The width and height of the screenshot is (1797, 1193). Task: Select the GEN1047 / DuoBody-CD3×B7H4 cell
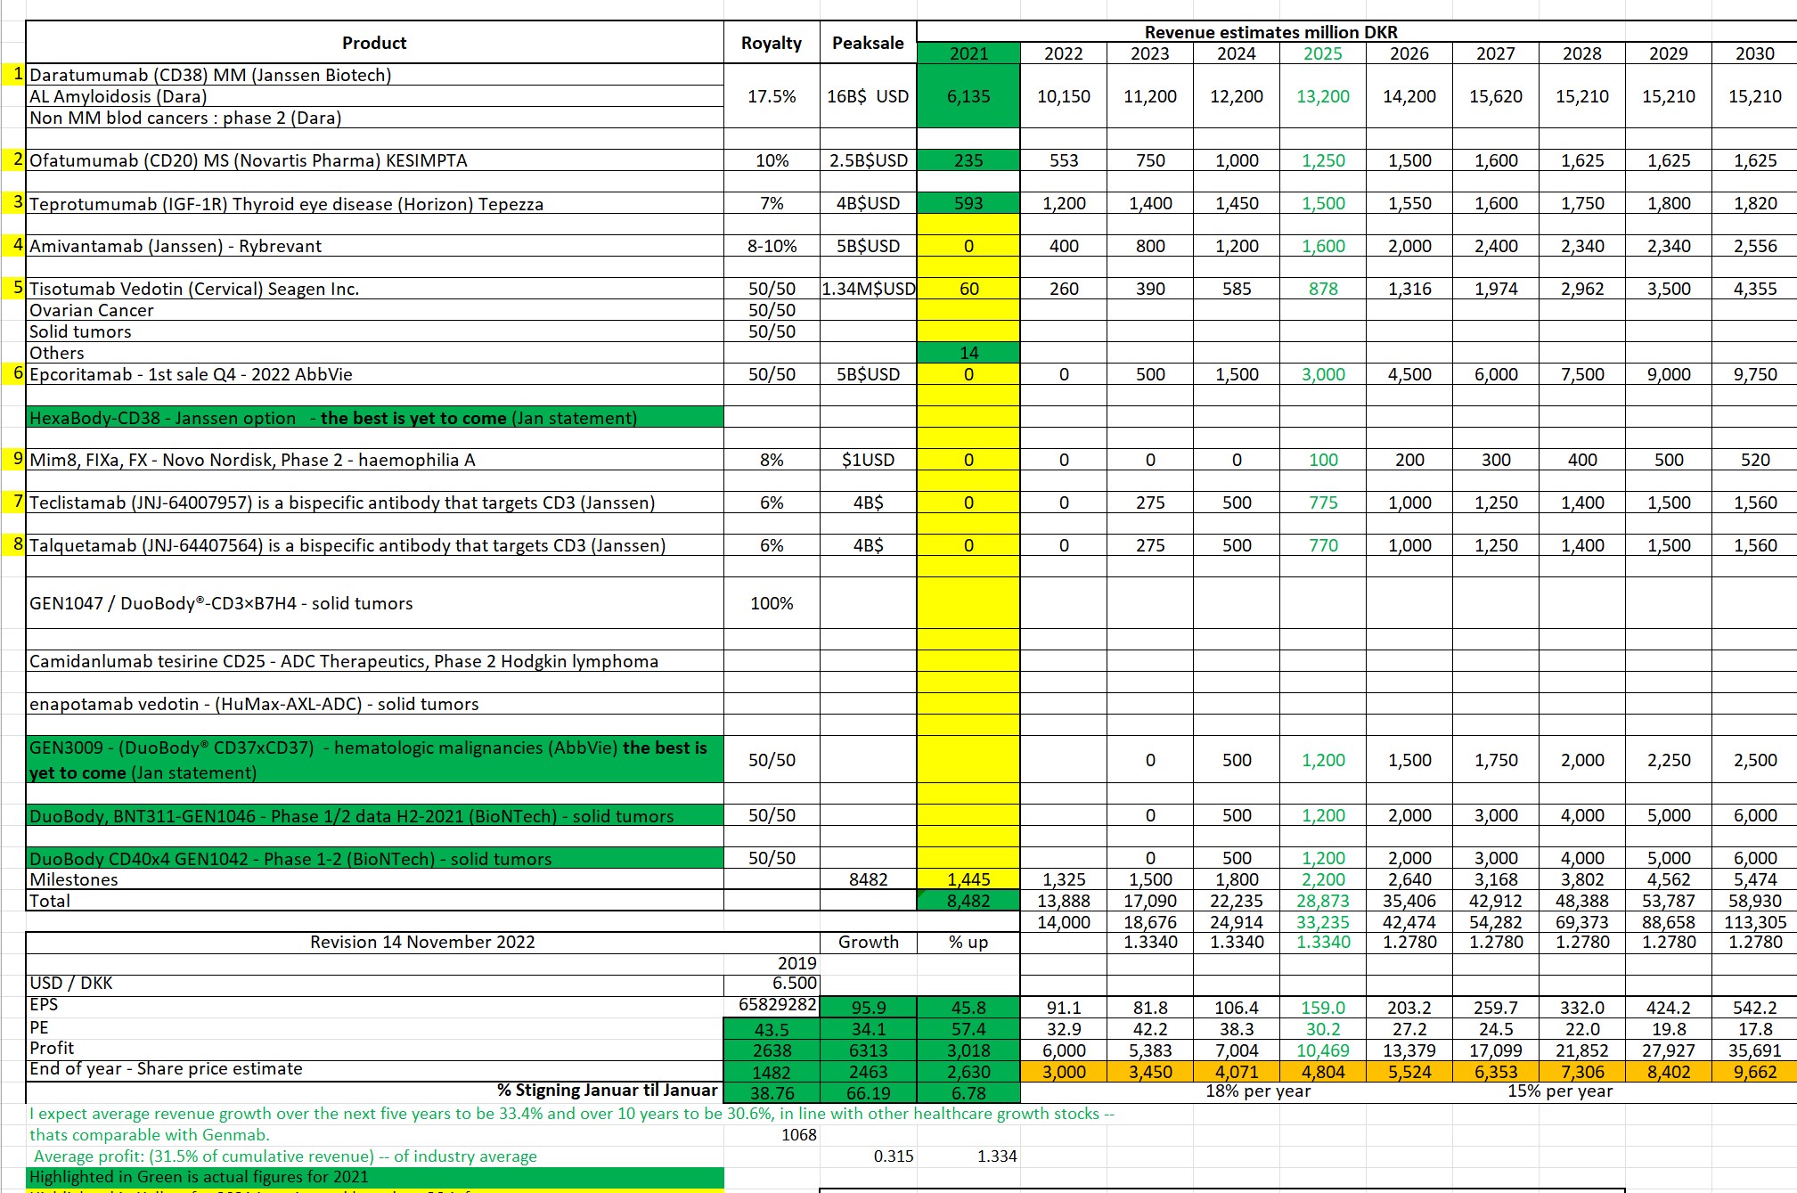(374, 603)
